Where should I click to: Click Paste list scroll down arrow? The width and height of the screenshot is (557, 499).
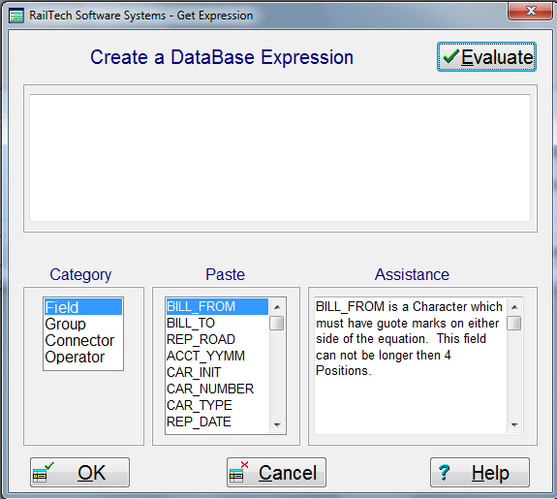[x=277, y=424]
